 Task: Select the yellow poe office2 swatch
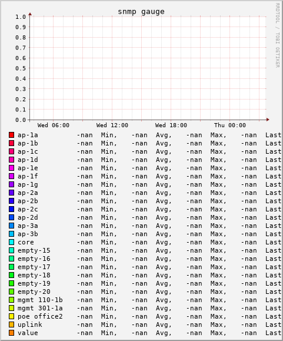click(12, 316)
